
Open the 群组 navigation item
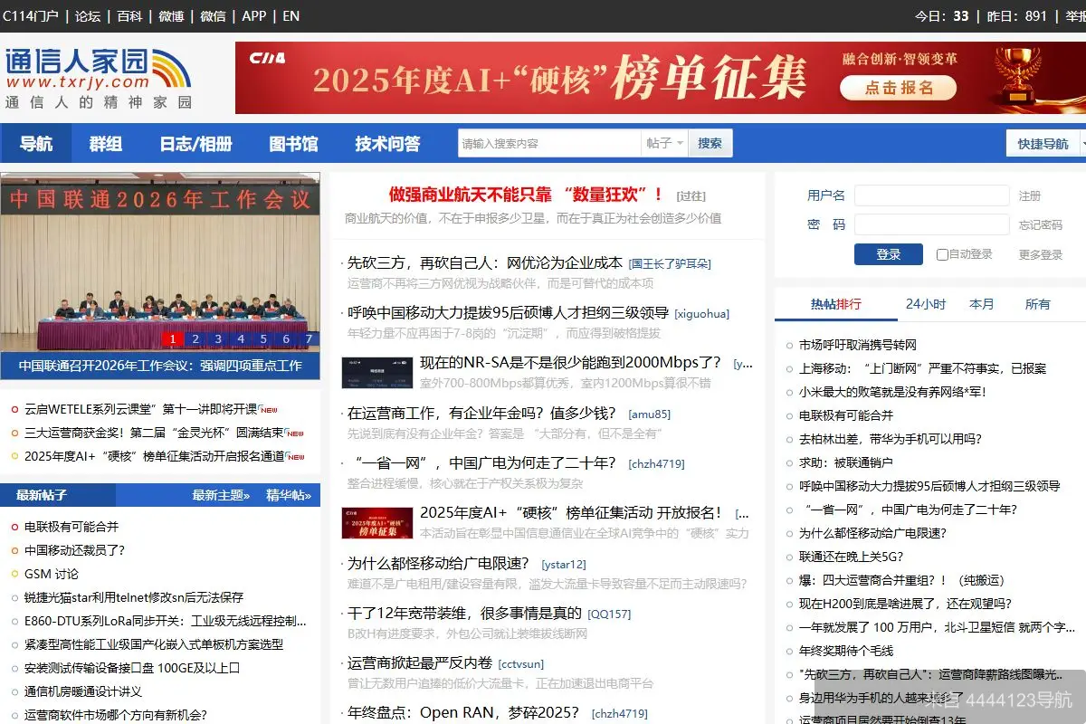[105, 143]
